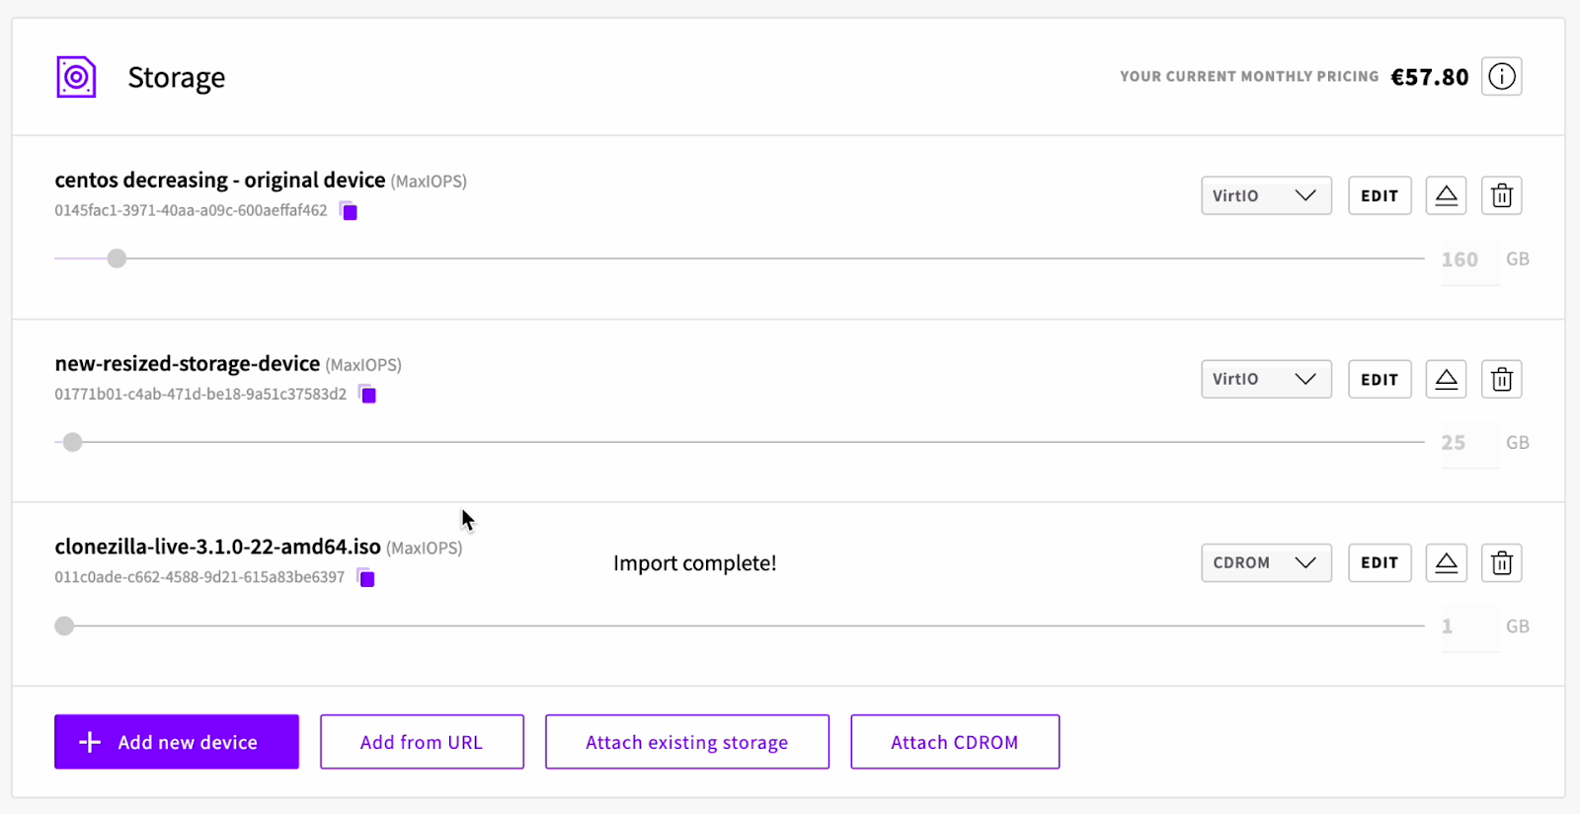Edit the clonezilla-live ISO storage
The width and height of the screenshot is (1580, 814).
coord(1380,562)
